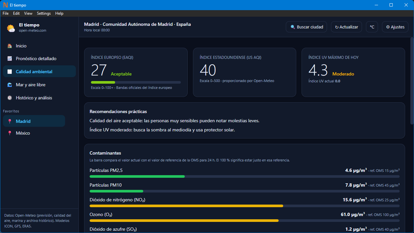Click the orange "Moderado" label
The height and width of the screenshot is (233, 414).
point(343,74)
